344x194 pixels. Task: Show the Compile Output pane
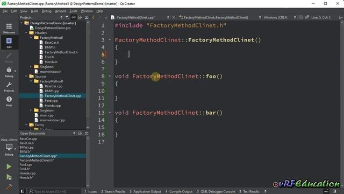point(179,191)
